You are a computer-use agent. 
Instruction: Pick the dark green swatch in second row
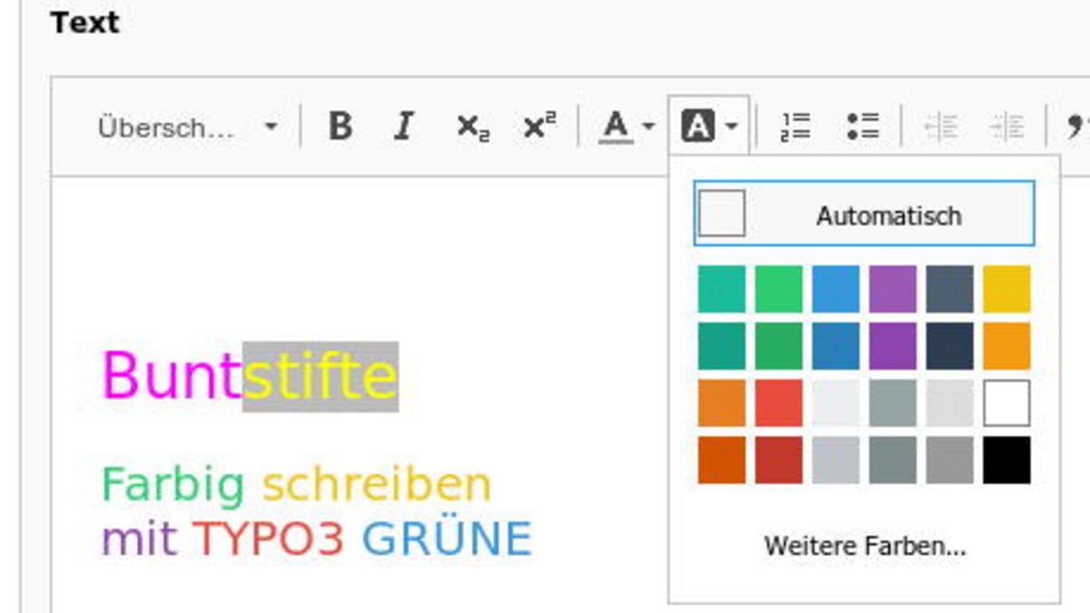click(778, 346)
